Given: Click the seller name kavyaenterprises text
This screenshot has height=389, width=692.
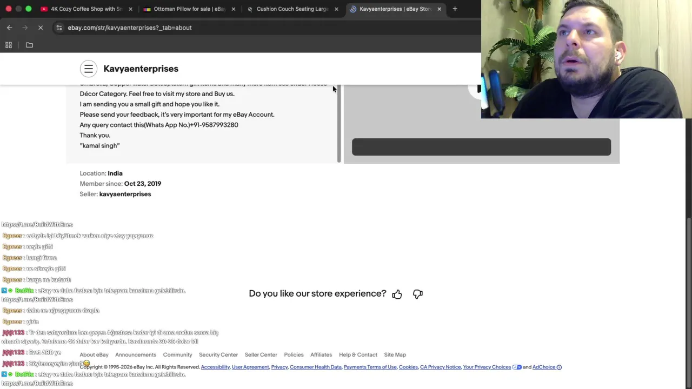Looking at the screenshot, I should [125, 194].
